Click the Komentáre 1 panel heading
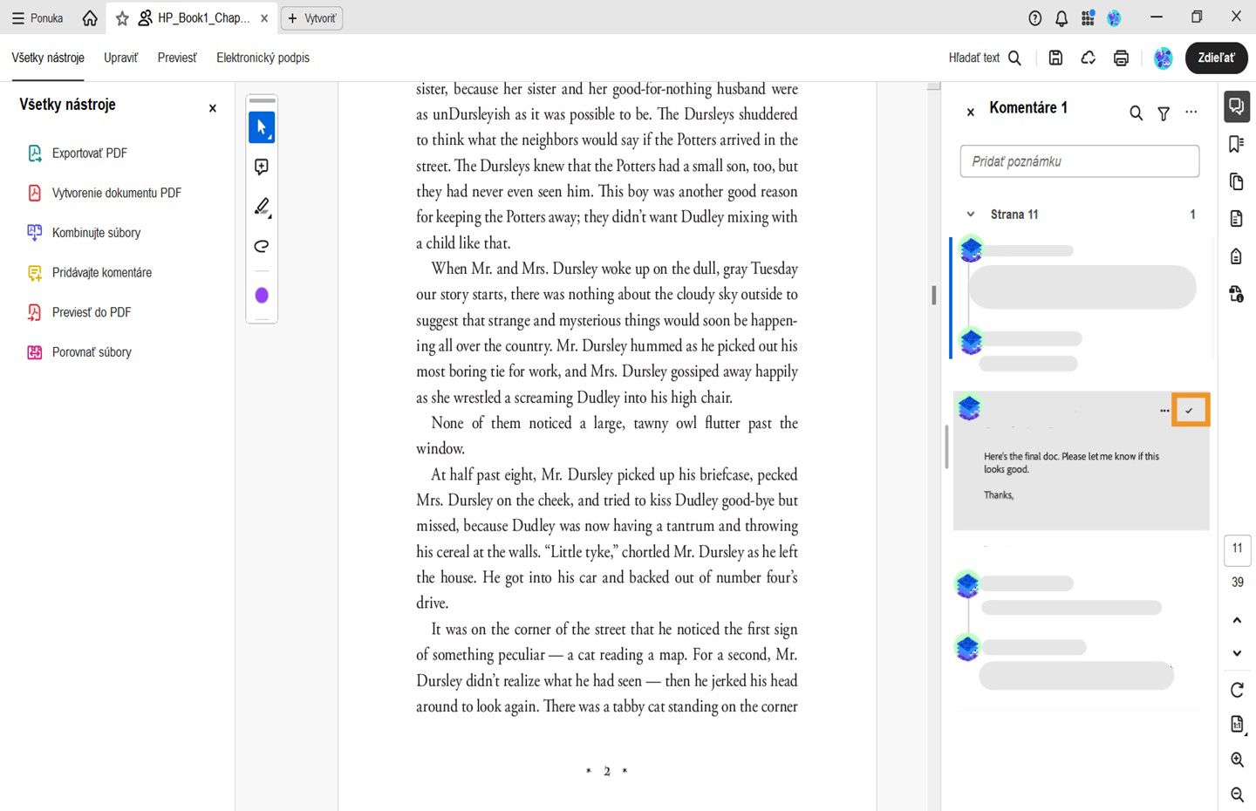This screenshot has height=811, width=1256. click(x=1028, y=107)
